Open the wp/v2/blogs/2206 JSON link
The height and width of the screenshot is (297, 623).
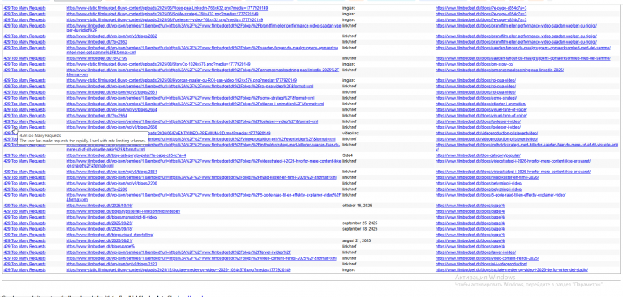[111, 183]
